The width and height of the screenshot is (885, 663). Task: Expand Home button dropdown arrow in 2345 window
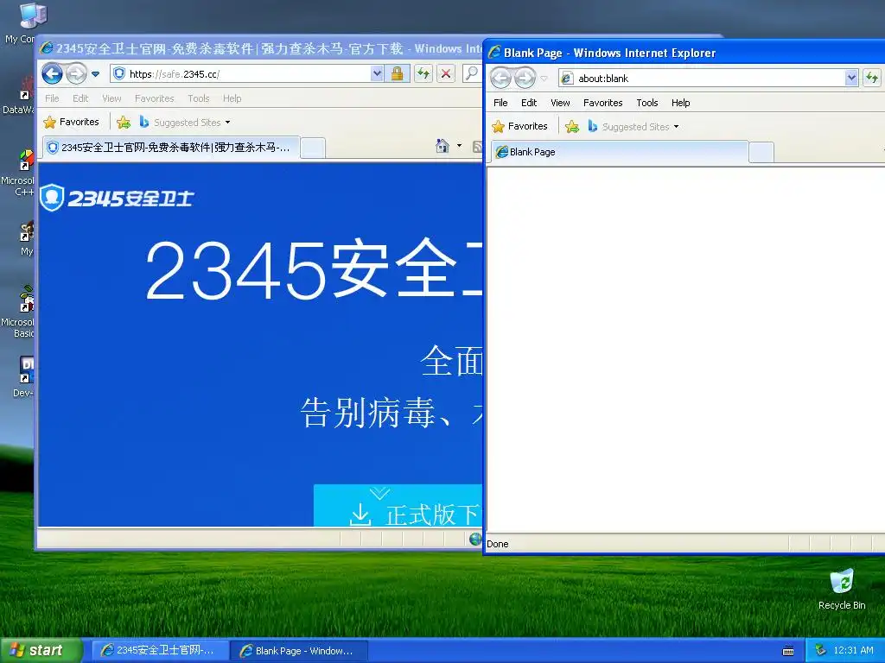click(459, 146)
